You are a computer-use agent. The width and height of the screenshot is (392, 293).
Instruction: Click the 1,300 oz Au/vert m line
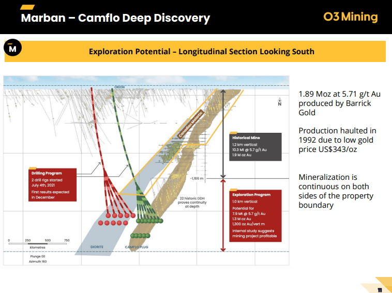pyautogui.click(x=249, y=224)
